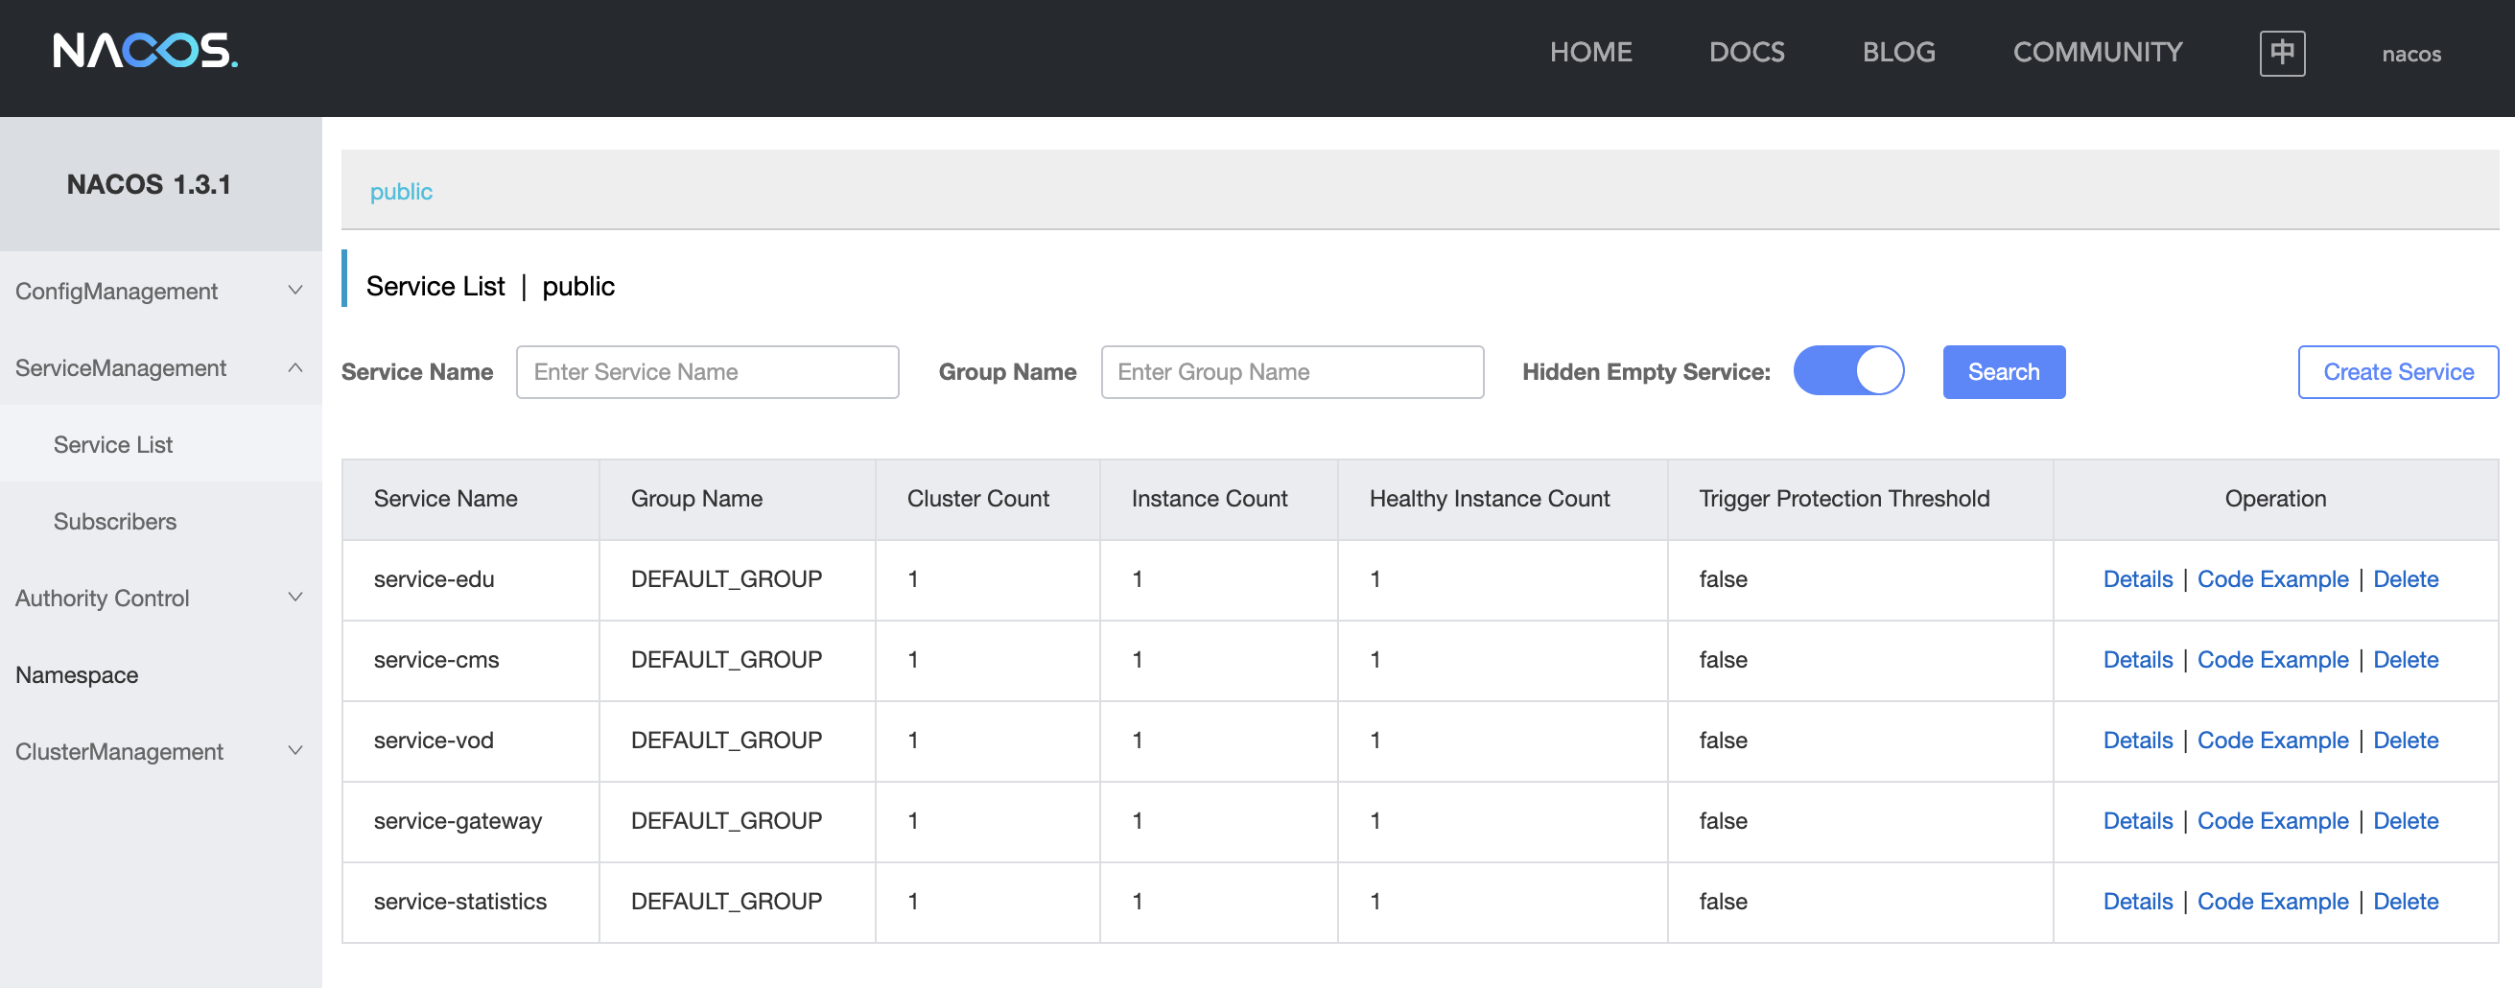Screen dimensions: 2515x988
Task: Open Code Example for service-cms
Action: point(2272,659)
